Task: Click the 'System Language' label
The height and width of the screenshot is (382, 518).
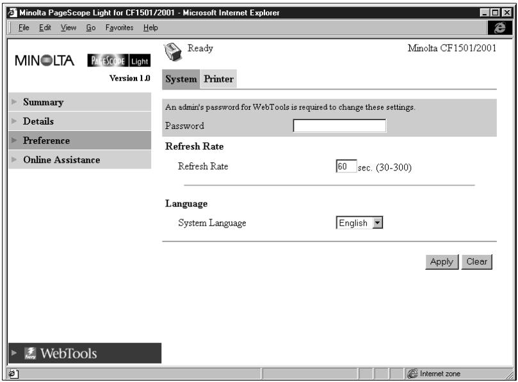Action: pos(212,223)
